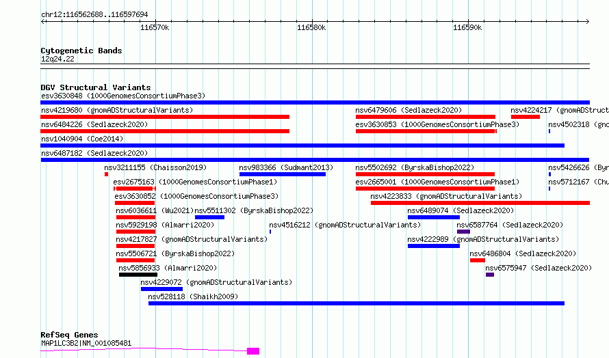
Task: Select the nsv4223833 red variant bar
Action: (x=480, y=203)
